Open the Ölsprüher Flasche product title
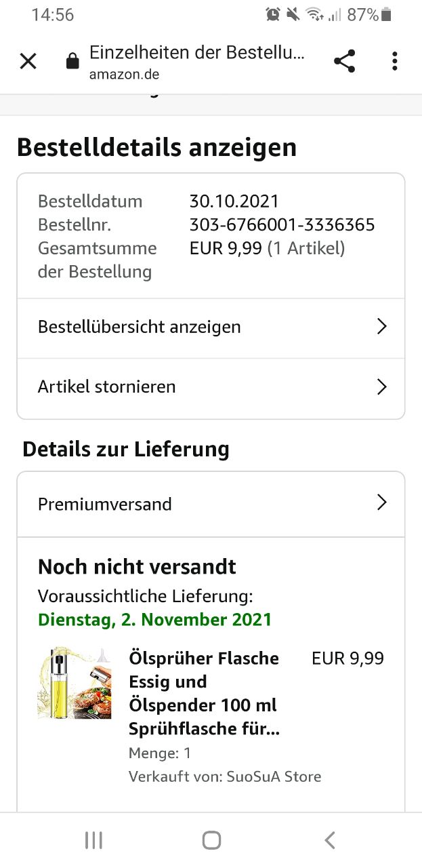 click(204, 694)
